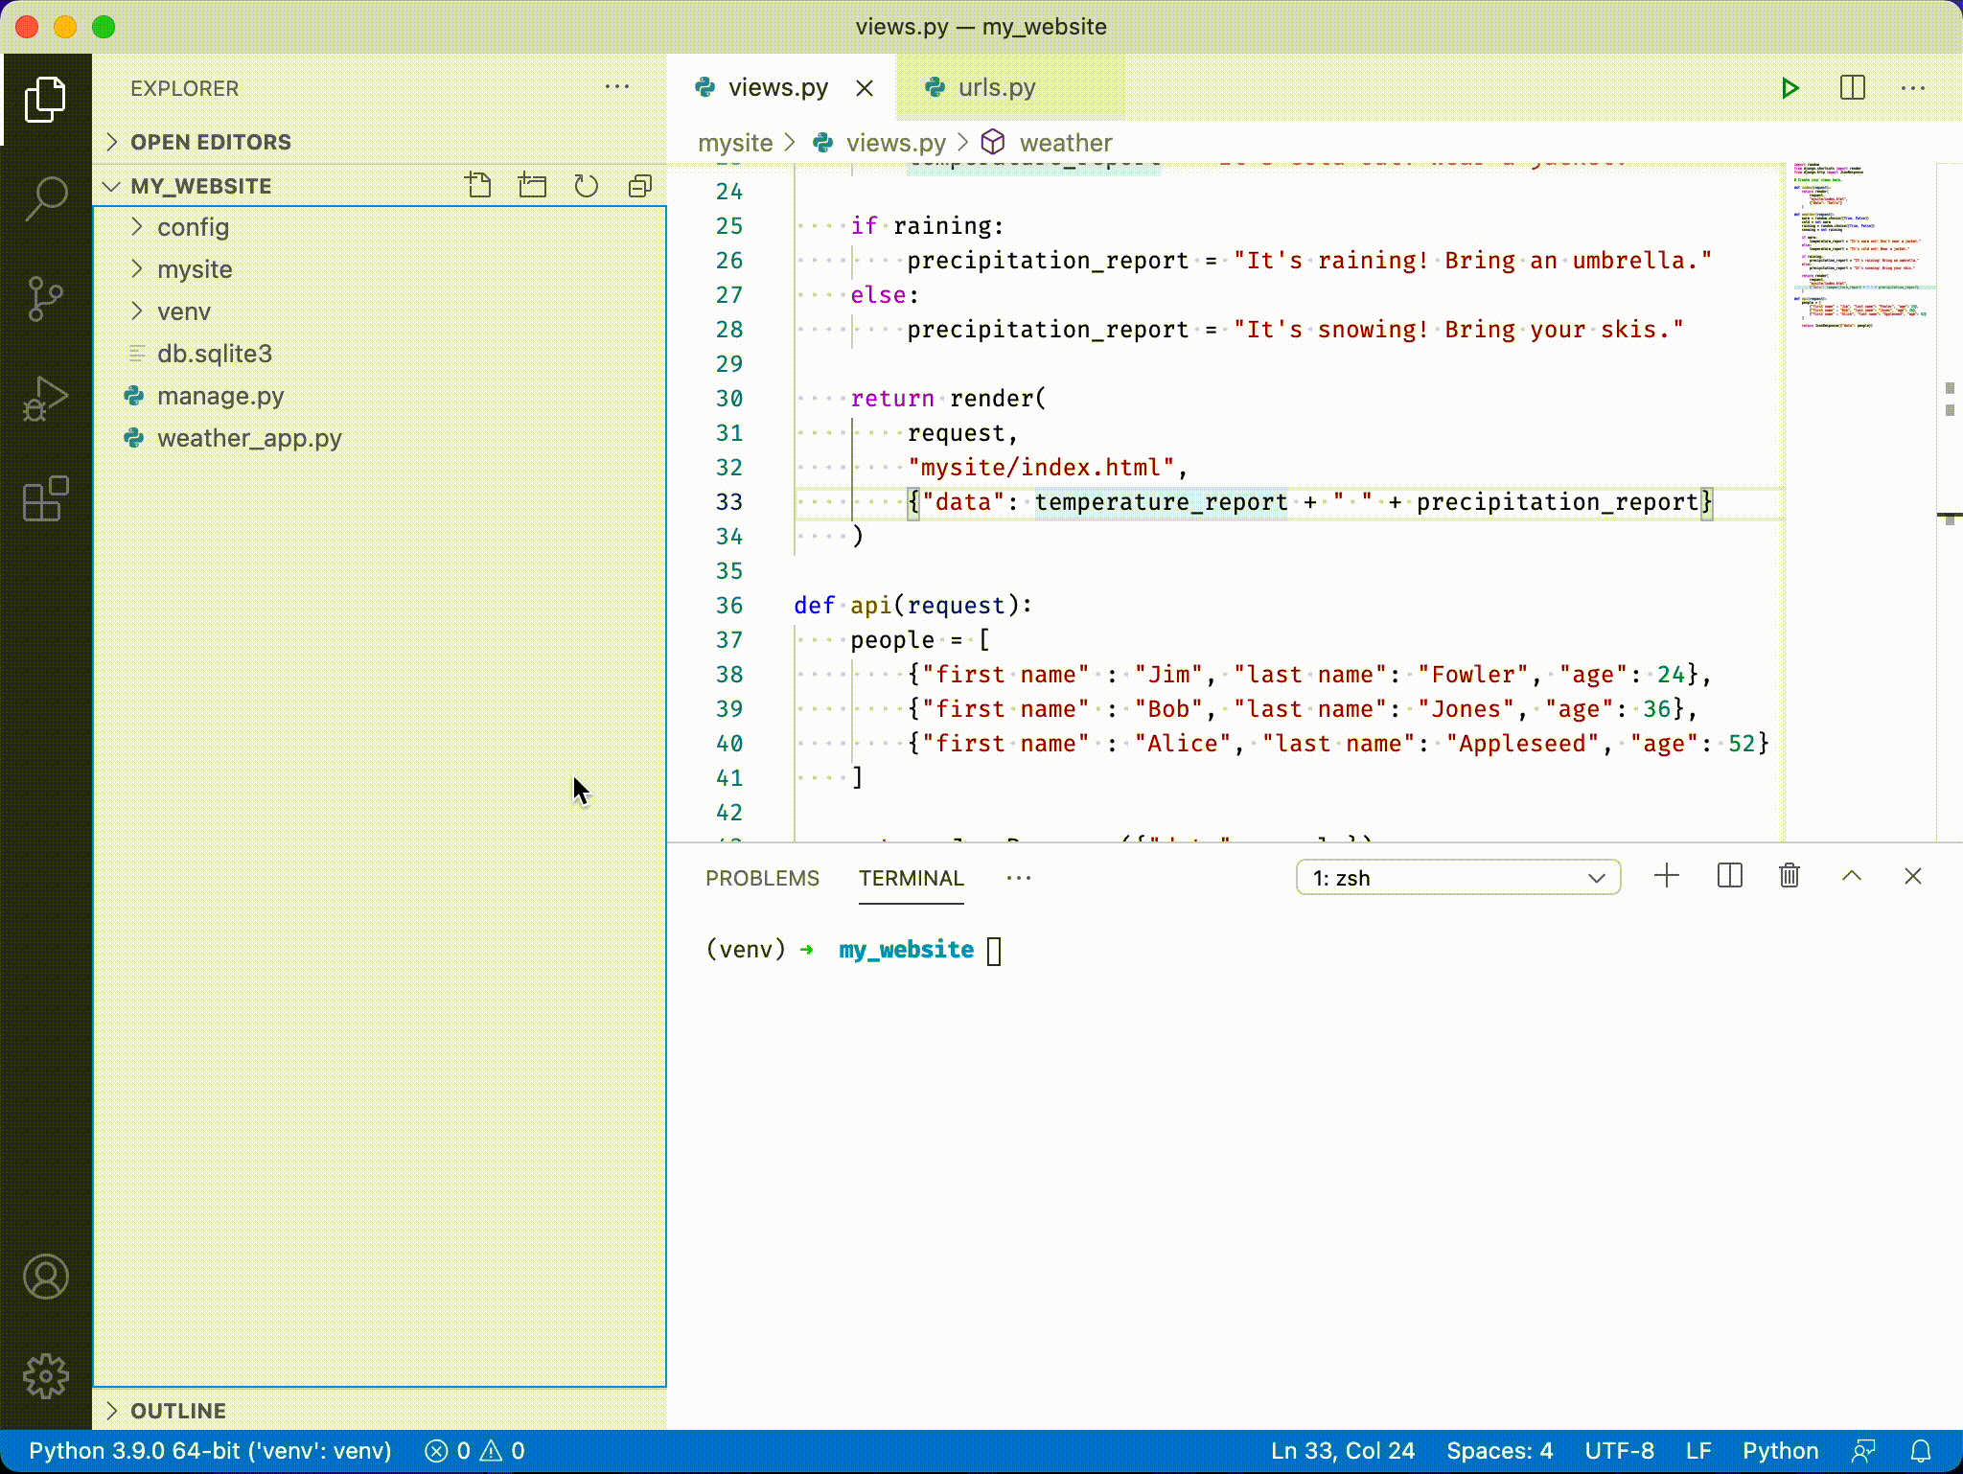The width and height of the screenshot is (1963, 1474).
Task: Run the Python file with play button
Action: pos(1790,88)
